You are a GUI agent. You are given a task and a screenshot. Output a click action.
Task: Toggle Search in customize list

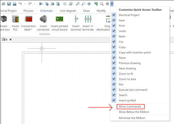tap(140, 95)
